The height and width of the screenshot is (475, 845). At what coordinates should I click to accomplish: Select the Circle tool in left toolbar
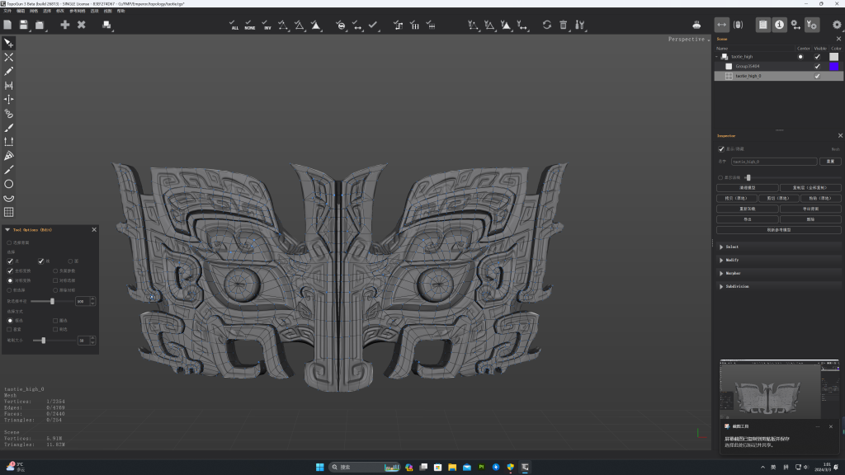pyautogui.click(x=8, y=184)
